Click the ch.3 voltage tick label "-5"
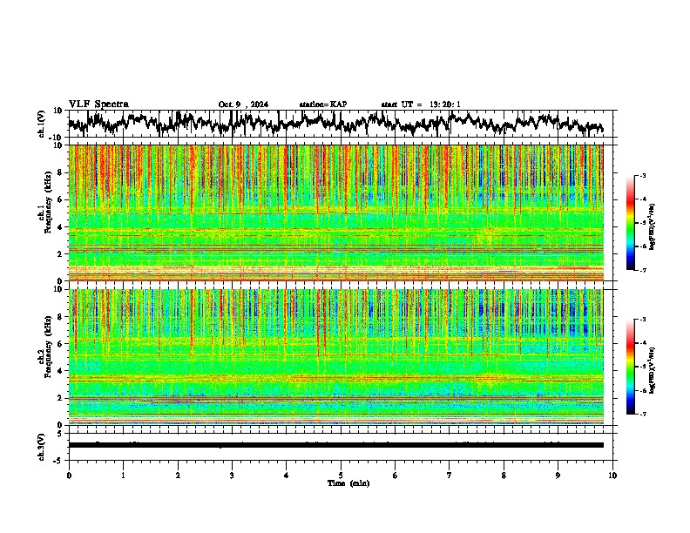This screenshot has height=533, width=690. point(57,461)
